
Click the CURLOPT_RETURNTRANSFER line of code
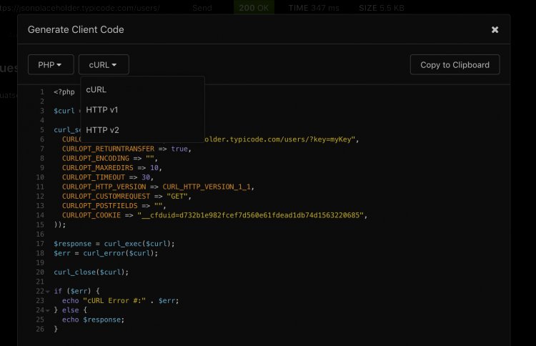click(126, 149)
